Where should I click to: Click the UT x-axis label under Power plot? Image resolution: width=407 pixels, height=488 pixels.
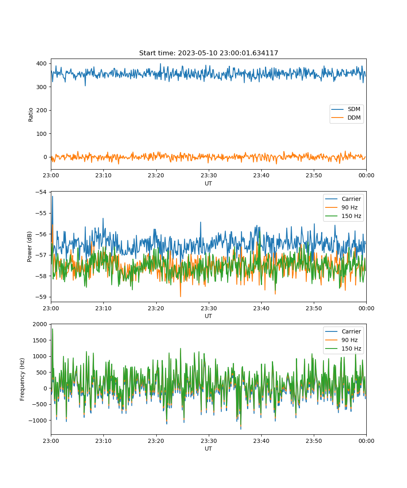pyautogui.click(x=208, y=316)
